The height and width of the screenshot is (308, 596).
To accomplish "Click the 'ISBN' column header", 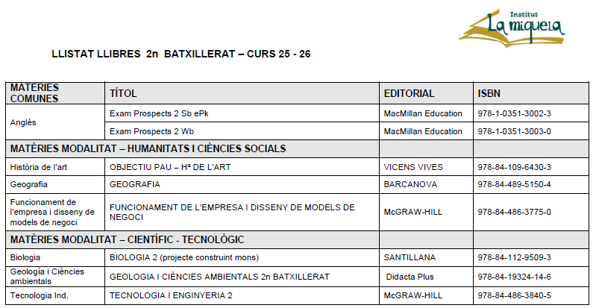I will 489,93.
